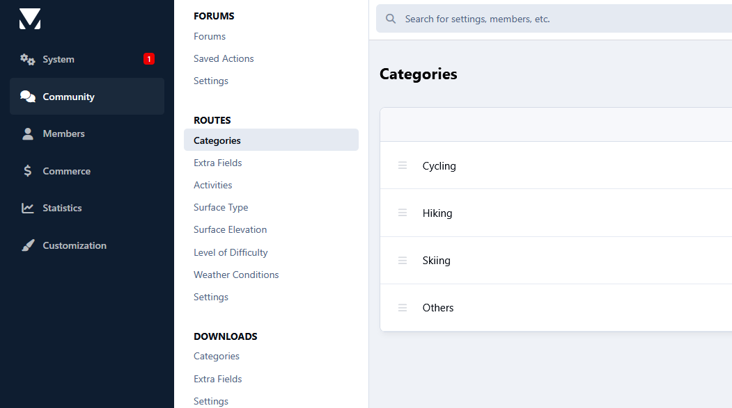Viewport: 732px width, 408px height.
Task: Click the Invision logo at top-left
Action: (x=30, y=19)
